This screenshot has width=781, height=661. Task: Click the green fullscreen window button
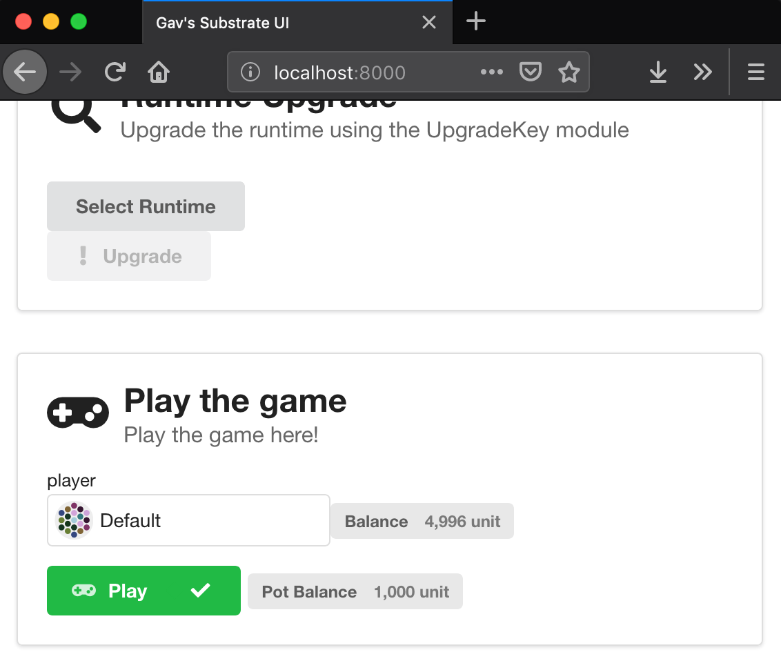(x=79, y=22)
